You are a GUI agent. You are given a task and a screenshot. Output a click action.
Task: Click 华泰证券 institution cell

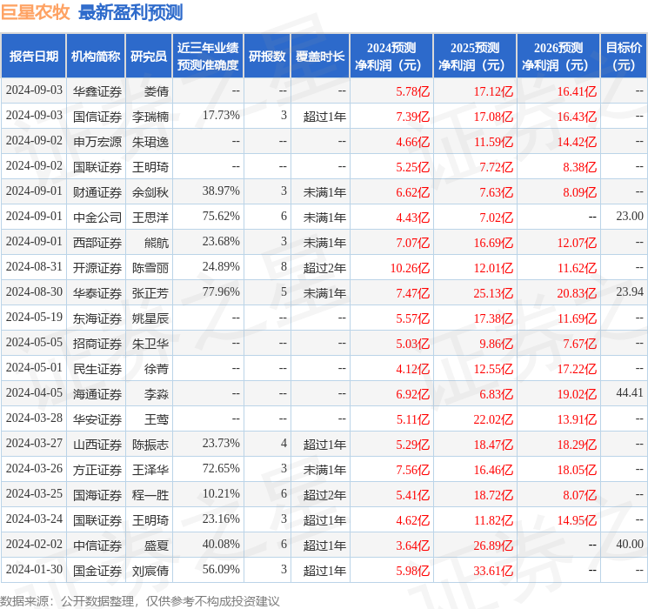click(x=97, y=293)
